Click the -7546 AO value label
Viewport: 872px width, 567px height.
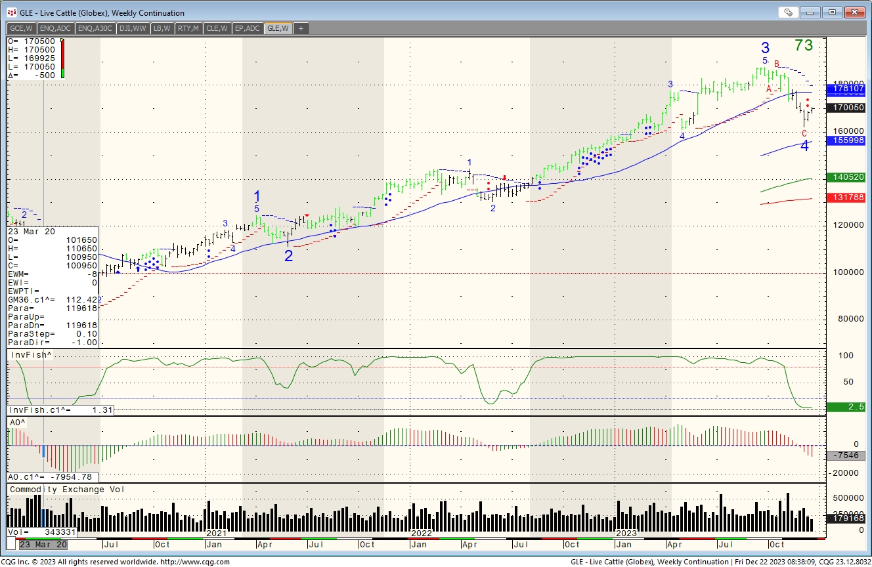click(847, 455)
